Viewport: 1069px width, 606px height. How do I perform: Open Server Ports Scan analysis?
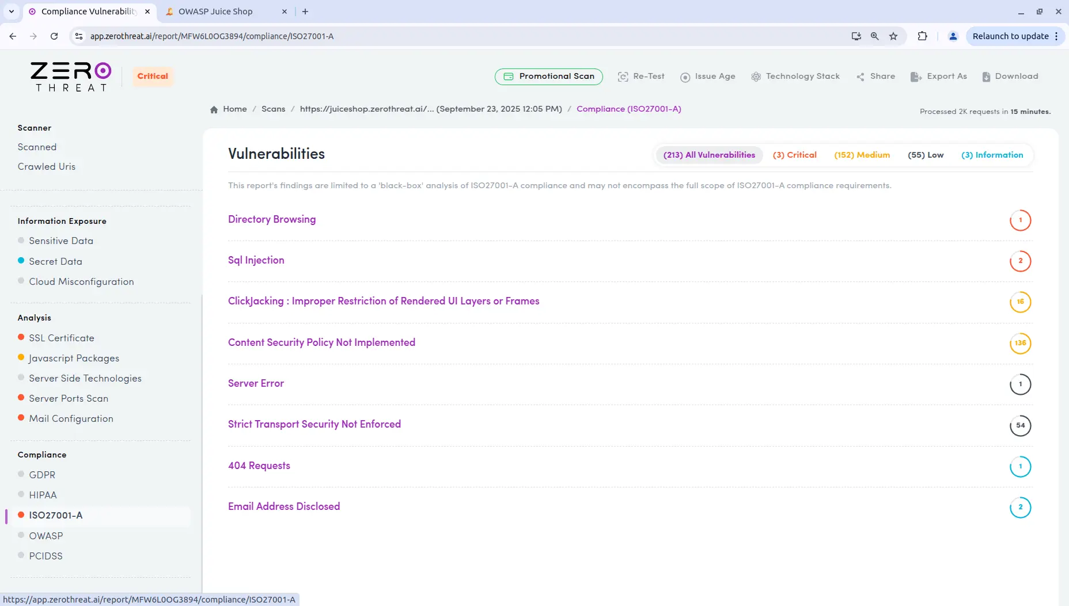pyautogui.click(x=69, y=399)
